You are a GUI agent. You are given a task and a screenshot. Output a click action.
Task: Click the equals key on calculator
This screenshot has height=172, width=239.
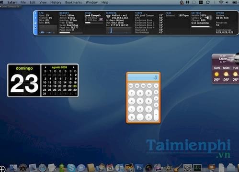(x=156, y=115)
